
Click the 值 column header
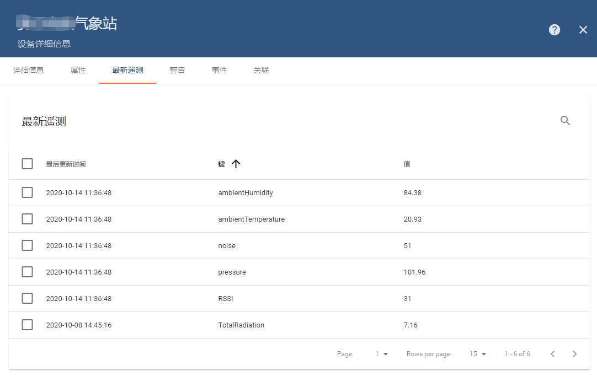click(407, 164)
